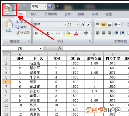Select column header F
Image resolution: width=129 pixels, height=116 pixels.
[x=113, y=54]
